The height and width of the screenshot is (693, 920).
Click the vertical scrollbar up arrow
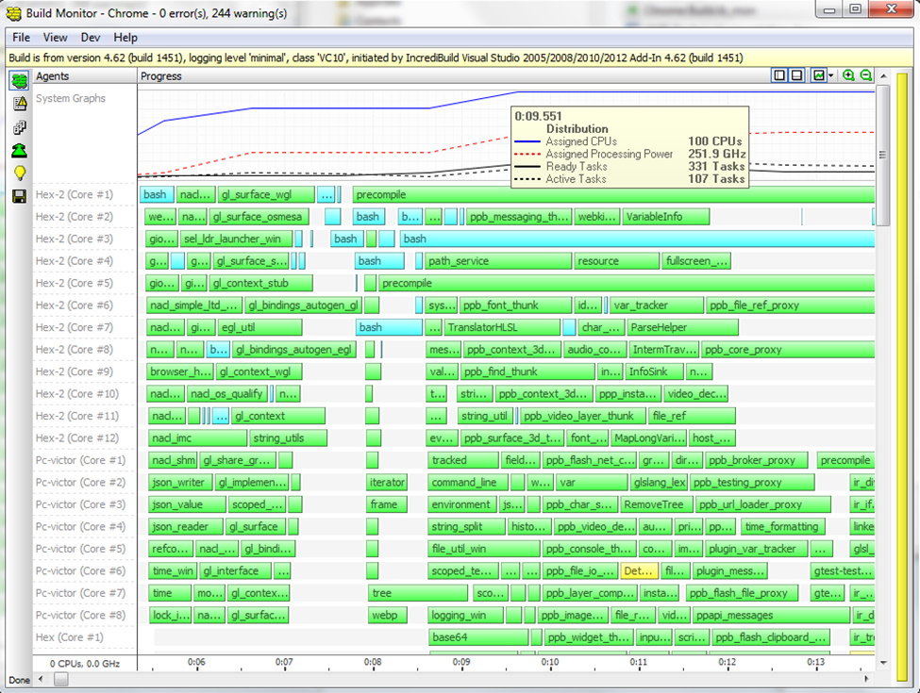(883, 76)
